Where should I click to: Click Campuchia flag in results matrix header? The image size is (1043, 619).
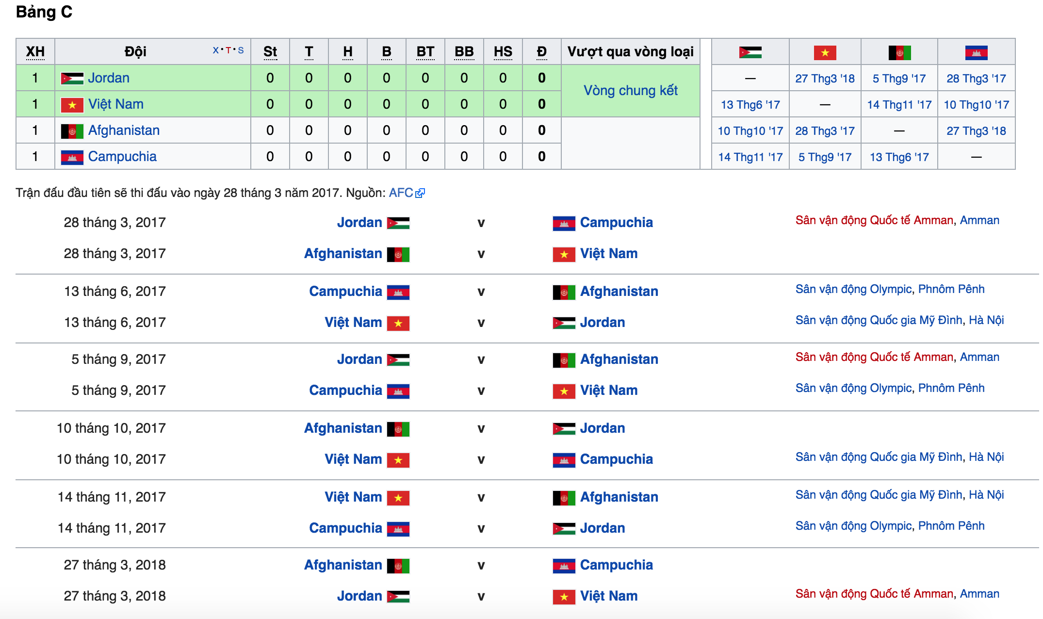pyautogui.click(x=976, y=52)
